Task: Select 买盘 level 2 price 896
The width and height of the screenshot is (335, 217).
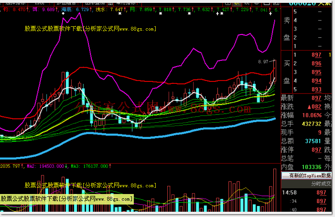Action: coord(316,63)
